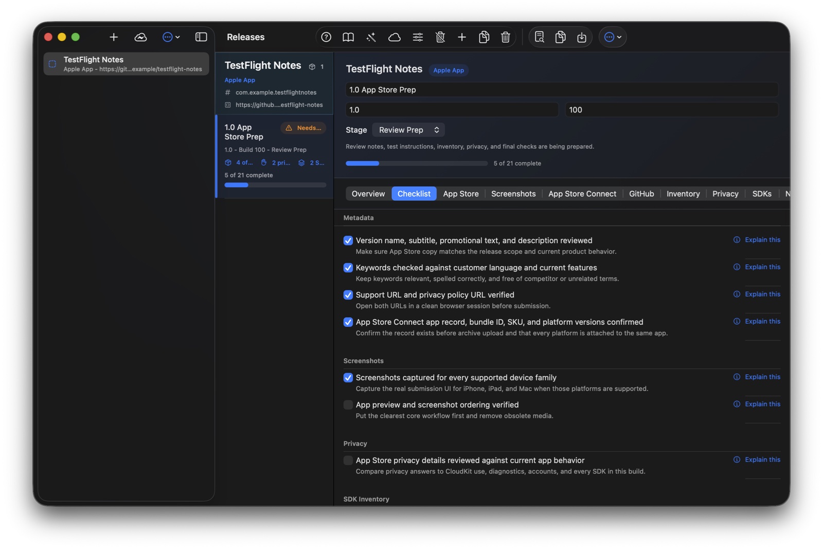Select the Checklist tab
Screen dimensions: 823x549
pyautogui.click(x=414, y=194)
